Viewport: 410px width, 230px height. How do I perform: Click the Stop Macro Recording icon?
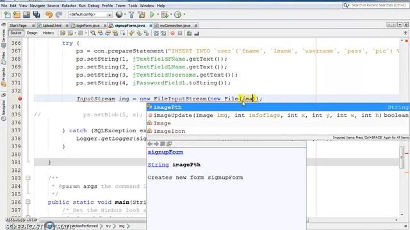180,33
